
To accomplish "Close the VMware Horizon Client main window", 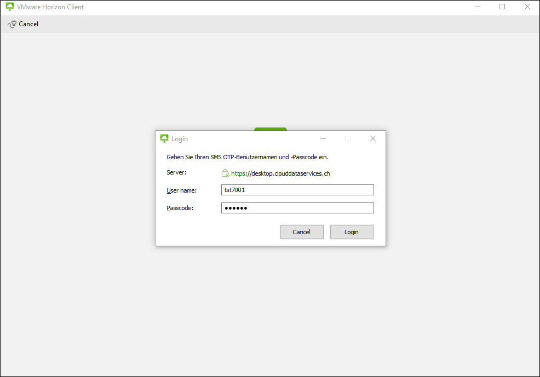I will [527, 7].
